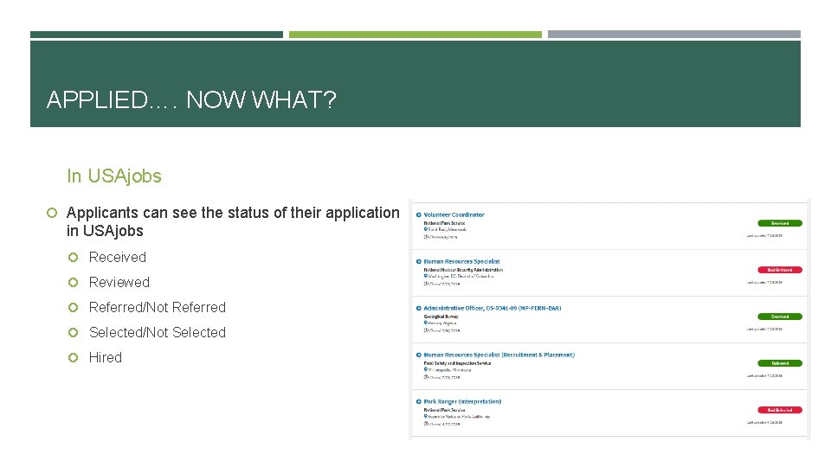The height and width of the screenshot is (467, 831).
Task: Click the location pin in the Park Ranger row
Action: pyautogui.click(x=426, y=416)
